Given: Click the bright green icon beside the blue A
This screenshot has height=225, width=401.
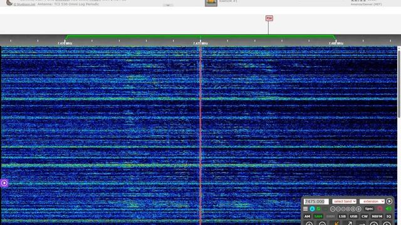Looking at the screenshot, I should click(x=319, y=209).
